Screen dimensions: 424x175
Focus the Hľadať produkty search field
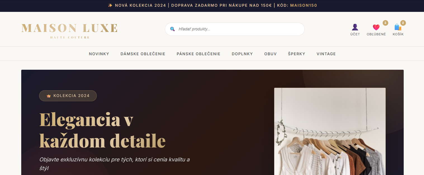pos(234,29)
